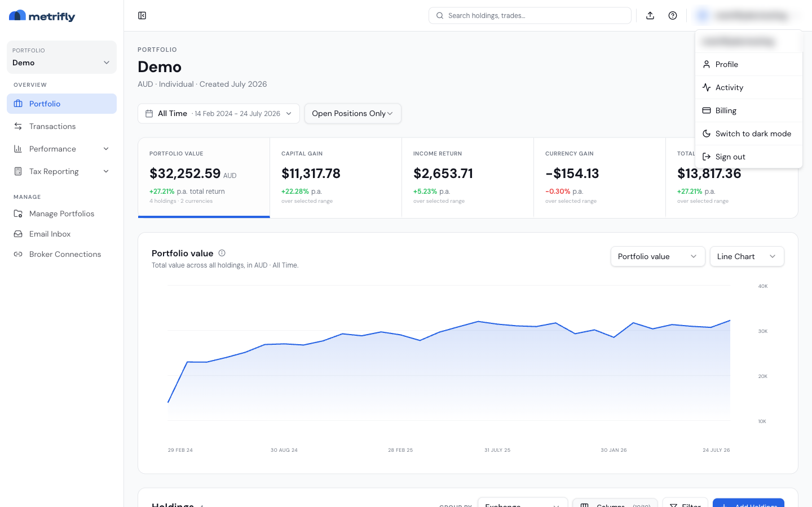Open the Open Positions Only dropdown
Screen dimensions: 812x507
353,114
